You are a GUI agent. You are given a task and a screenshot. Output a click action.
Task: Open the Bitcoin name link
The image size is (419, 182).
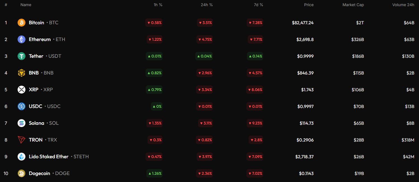point(36,23)
